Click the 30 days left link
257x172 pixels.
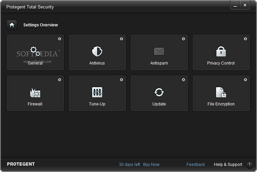coord(129,165)
